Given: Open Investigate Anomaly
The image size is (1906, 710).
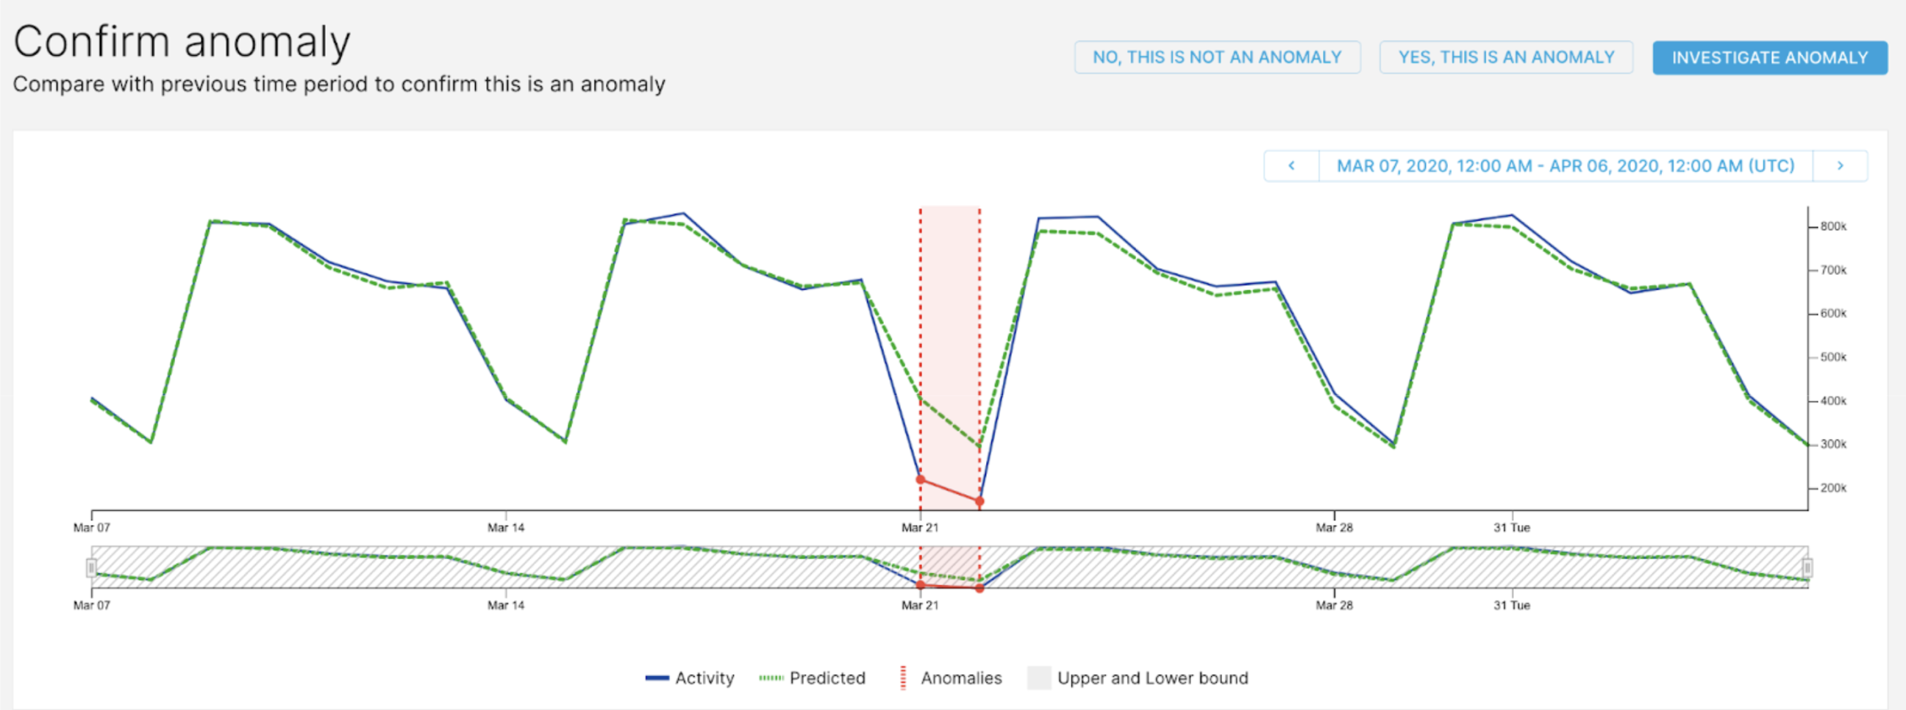Looking at the screenshot, I should click(x=1770, y=57).
